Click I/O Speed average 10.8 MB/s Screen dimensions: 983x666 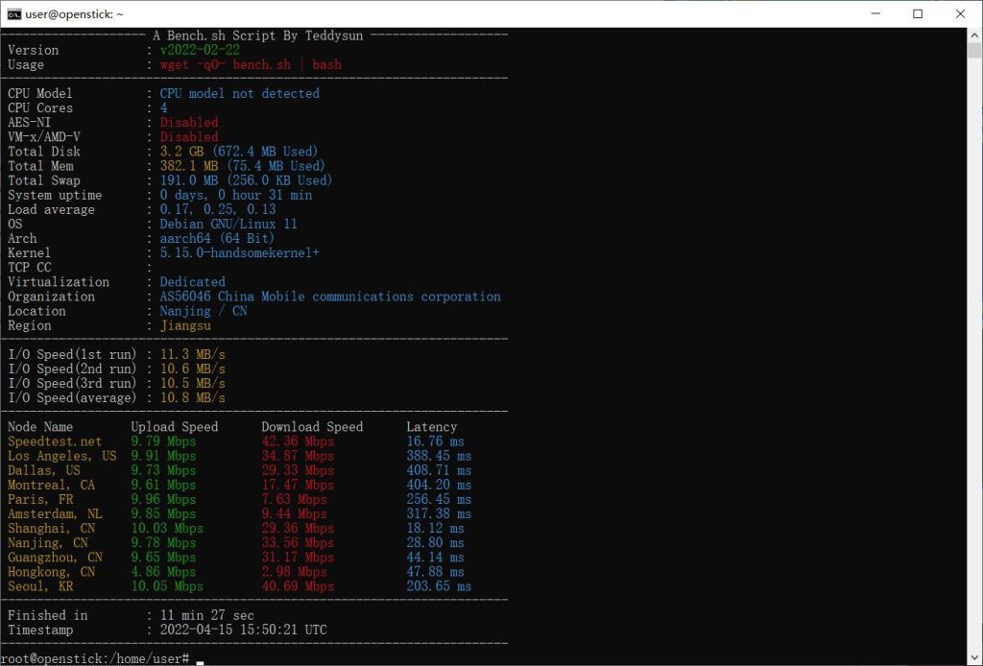[192, 397]
